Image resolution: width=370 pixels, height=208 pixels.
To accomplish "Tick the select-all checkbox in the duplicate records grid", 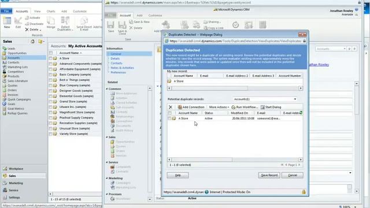I will point(169,113).
